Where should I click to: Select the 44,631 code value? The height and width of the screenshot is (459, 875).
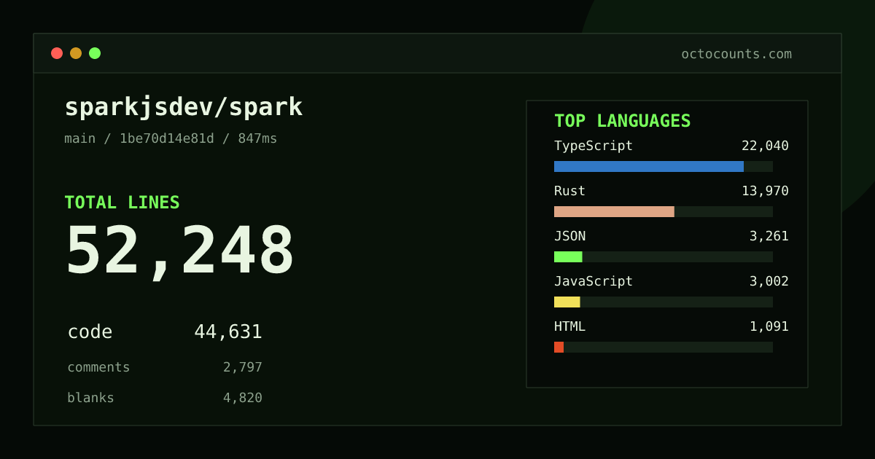(228, 332)
